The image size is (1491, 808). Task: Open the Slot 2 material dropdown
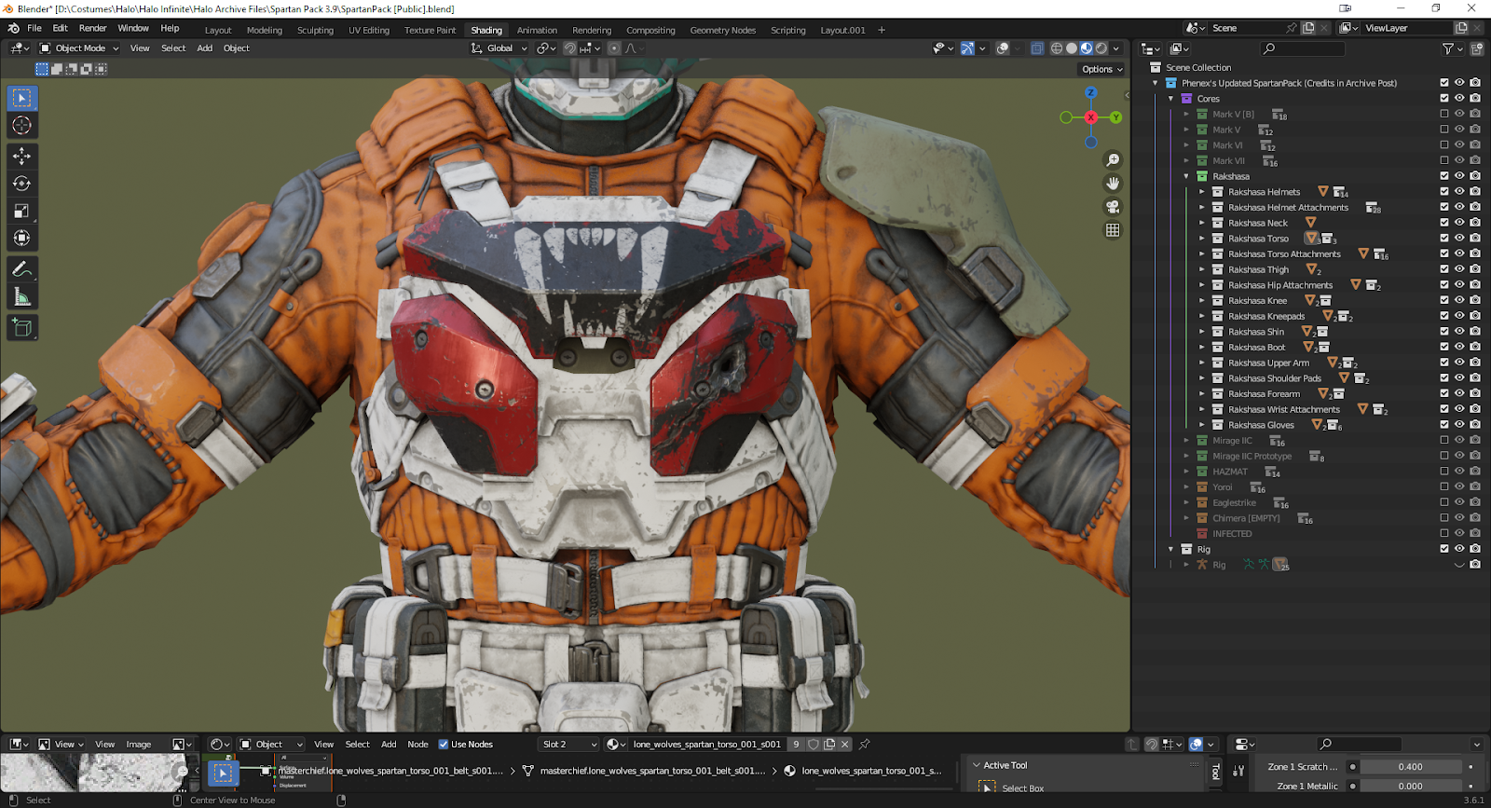pyautogui.click(x=569, y=745)
